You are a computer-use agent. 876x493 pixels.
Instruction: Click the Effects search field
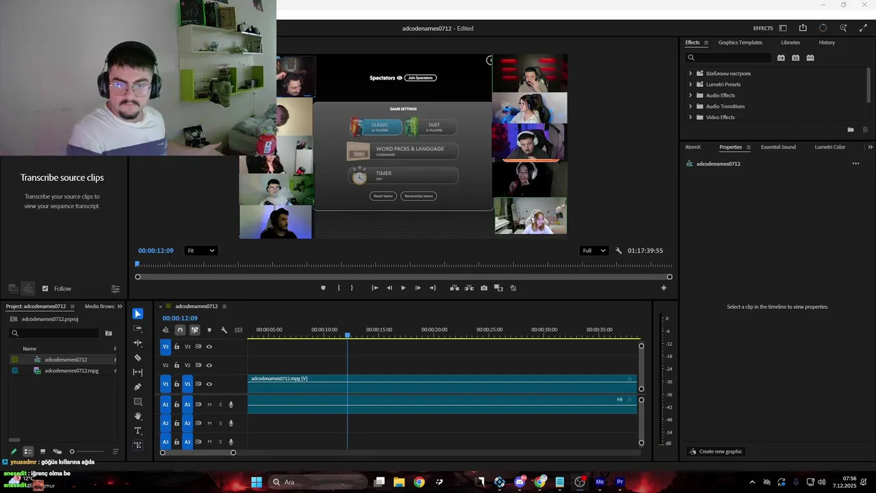coord(728,58)
